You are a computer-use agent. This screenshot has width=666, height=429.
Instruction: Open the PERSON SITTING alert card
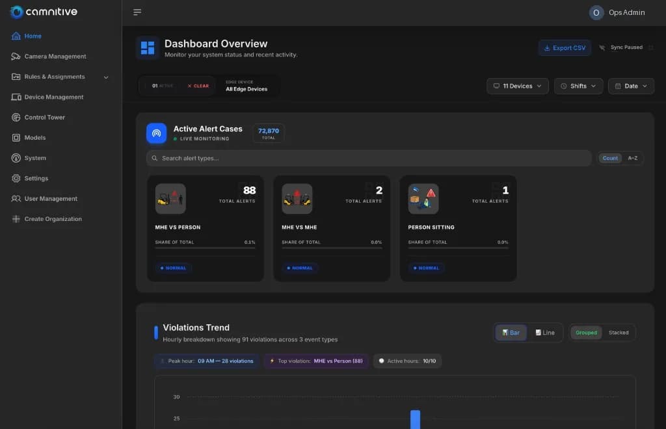pos(459,228)
